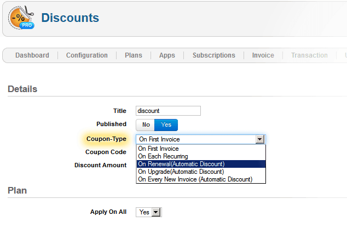The width and height of the screenshot is (347, 227).
Task: Click the Coupon Code label
Action: (x=106, y=152)
